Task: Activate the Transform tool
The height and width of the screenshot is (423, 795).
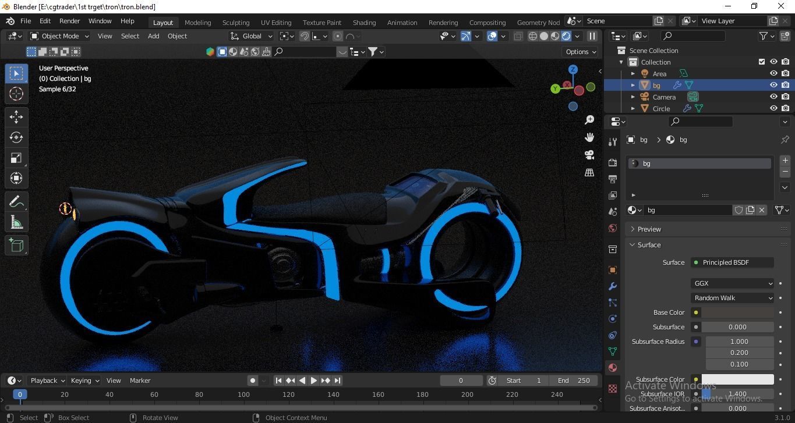Action: click(16, 178)
